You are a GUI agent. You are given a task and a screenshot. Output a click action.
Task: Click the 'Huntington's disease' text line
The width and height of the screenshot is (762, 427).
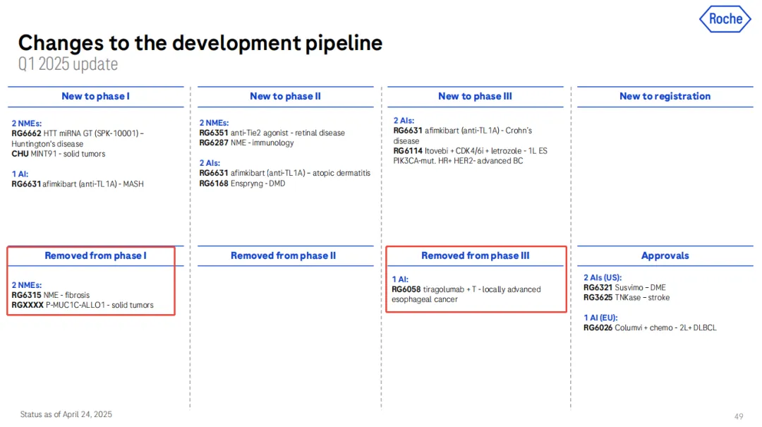point(47,144)
